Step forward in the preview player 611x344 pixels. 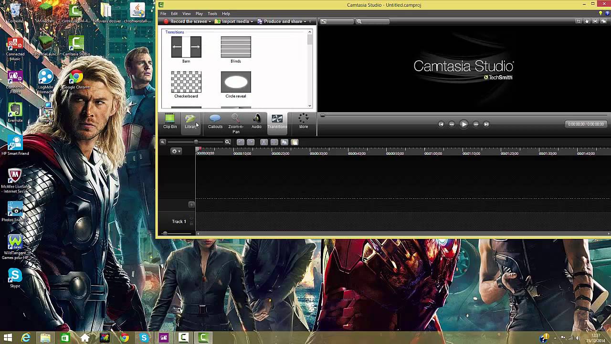tap(476, 124)
